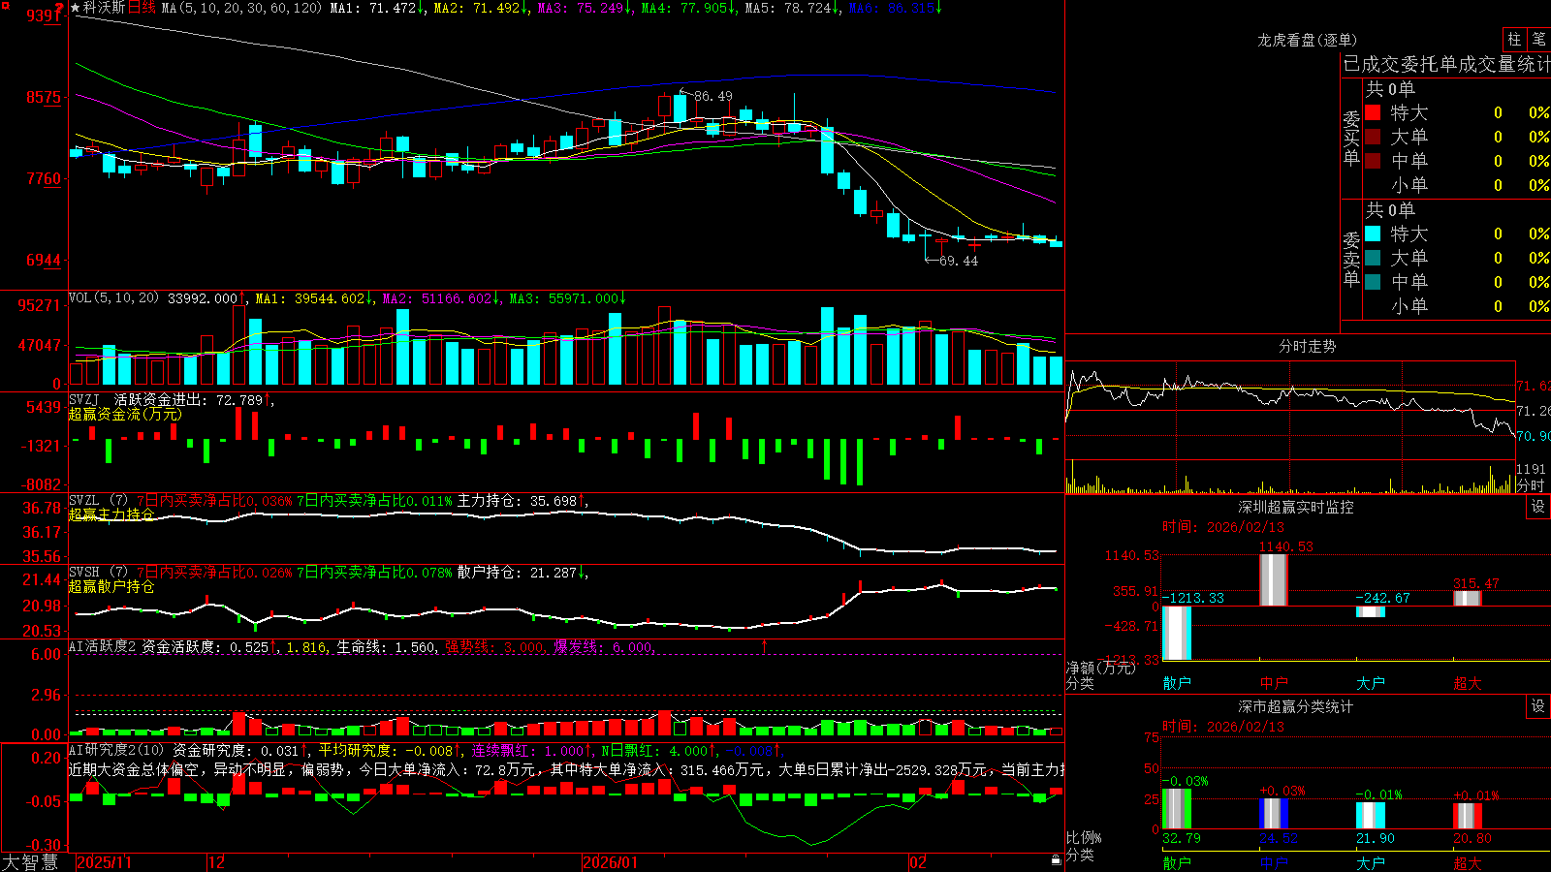Click the 散户持仓: 21.287 value
Viewport: 1551px width, 872px height.
tap(522, 573)
